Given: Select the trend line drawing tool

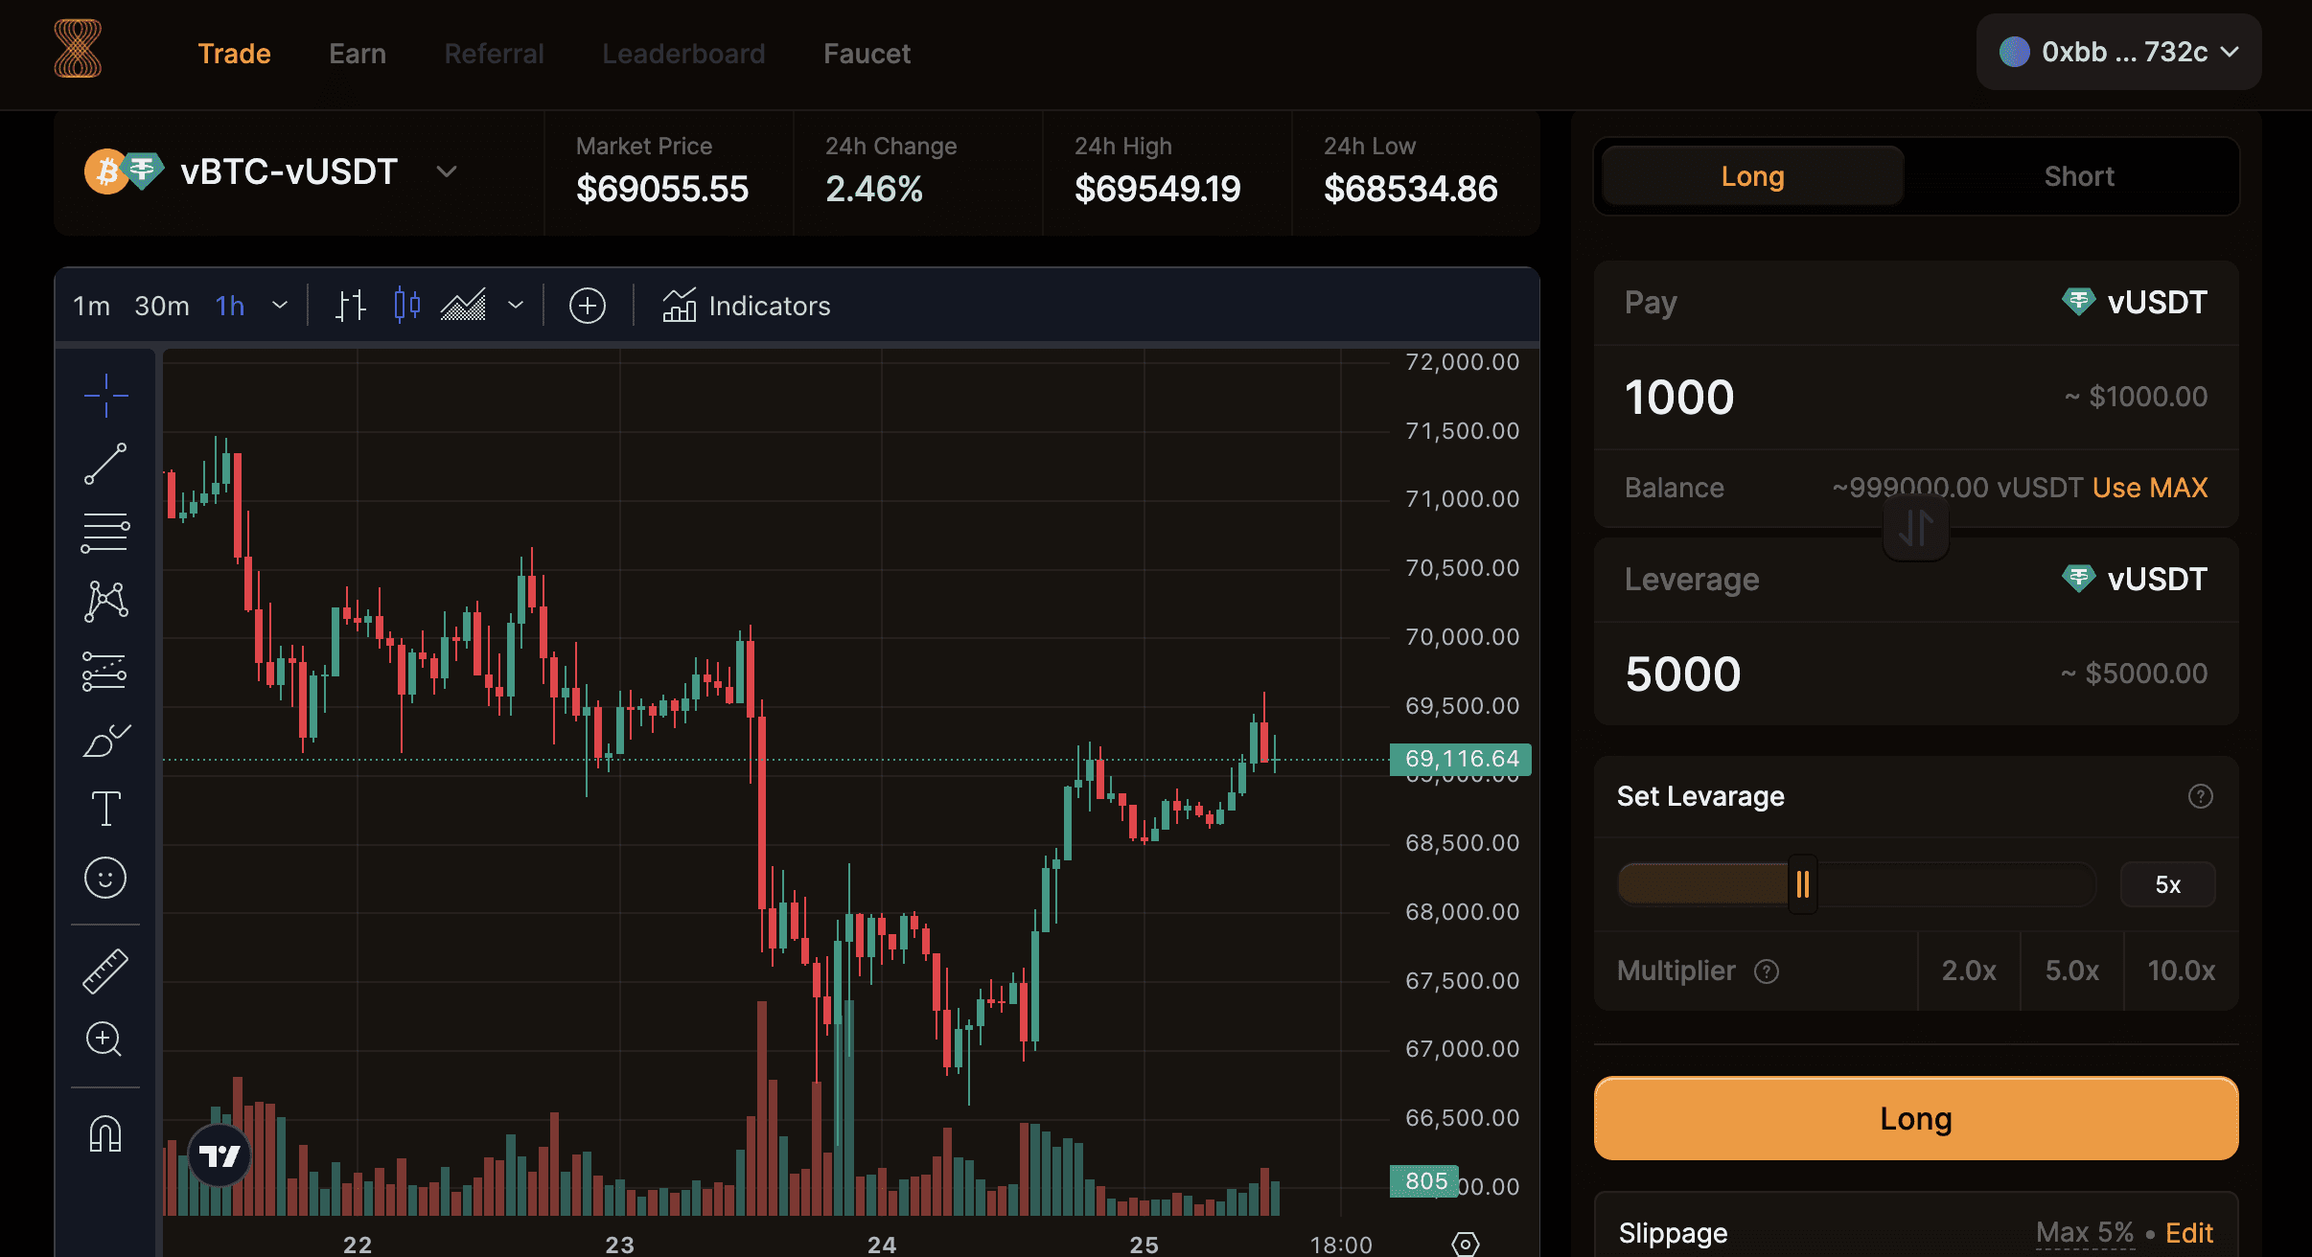Looking at the screenshot, I should tap(105, 464).
